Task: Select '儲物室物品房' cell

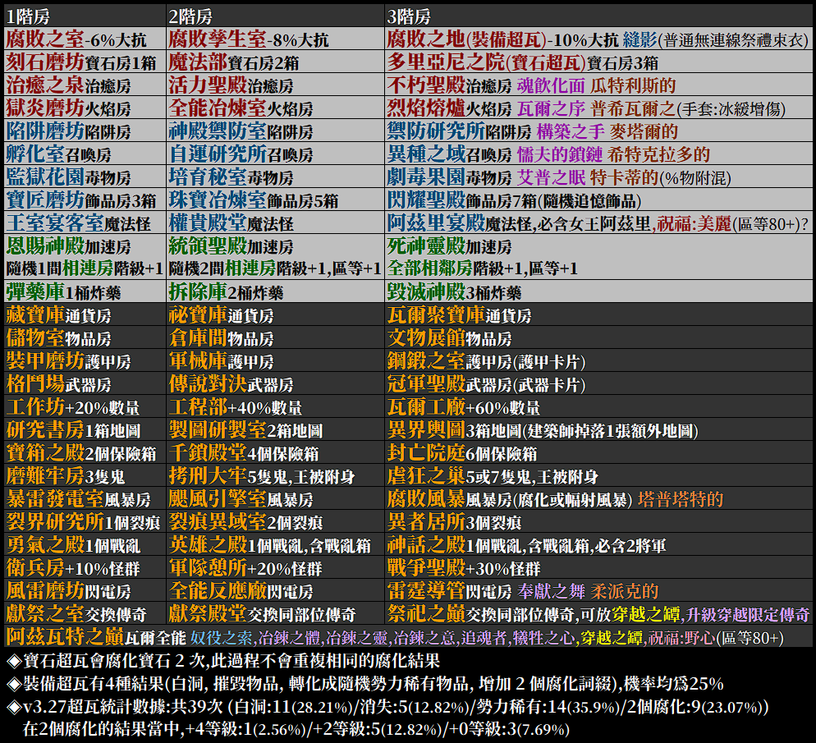Action: coord(85,337)
